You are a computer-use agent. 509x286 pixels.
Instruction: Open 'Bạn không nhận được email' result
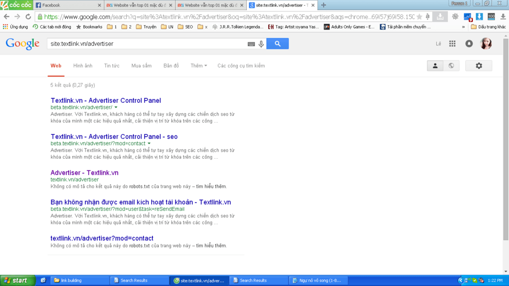pyautogui.click(x=141, y=202)
